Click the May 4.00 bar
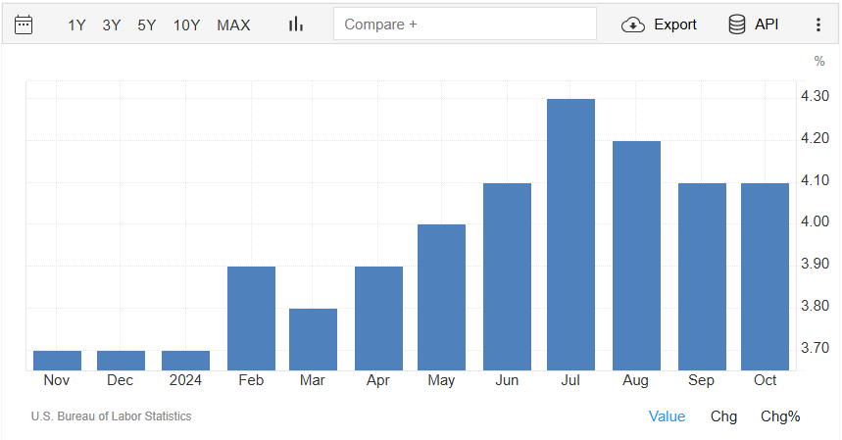This screenshot has width=842, height=440. pyautogui.click(x=441, y=297)
